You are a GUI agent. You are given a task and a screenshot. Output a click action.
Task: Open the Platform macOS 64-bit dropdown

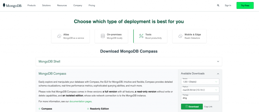(x=200, y=90)
